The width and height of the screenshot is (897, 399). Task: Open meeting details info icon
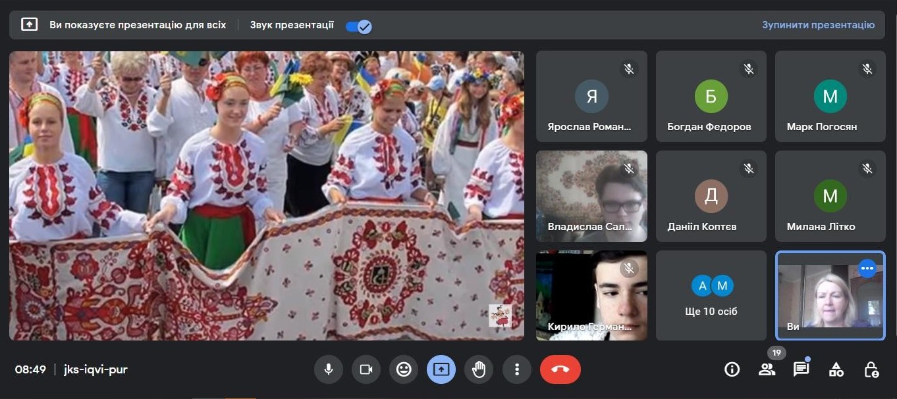point(732,369)
